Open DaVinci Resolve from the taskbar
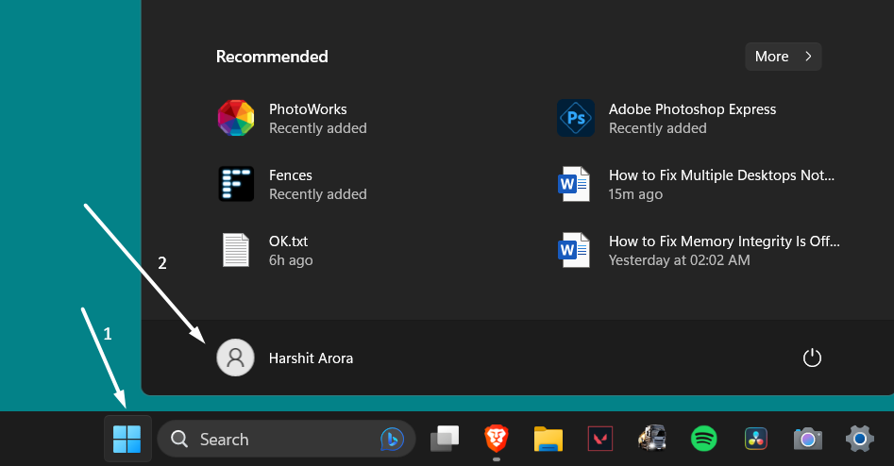894x466 pixels. point(755,439)
